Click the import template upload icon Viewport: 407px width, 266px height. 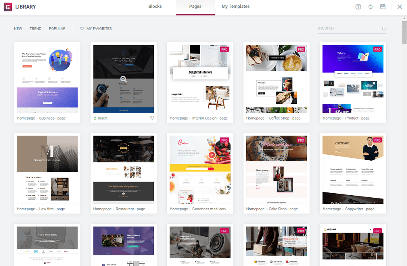click(358, 7)
